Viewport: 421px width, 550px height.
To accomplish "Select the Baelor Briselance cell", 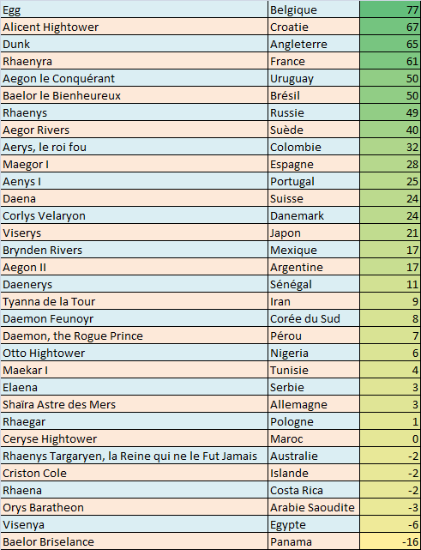I will (135, 542).
